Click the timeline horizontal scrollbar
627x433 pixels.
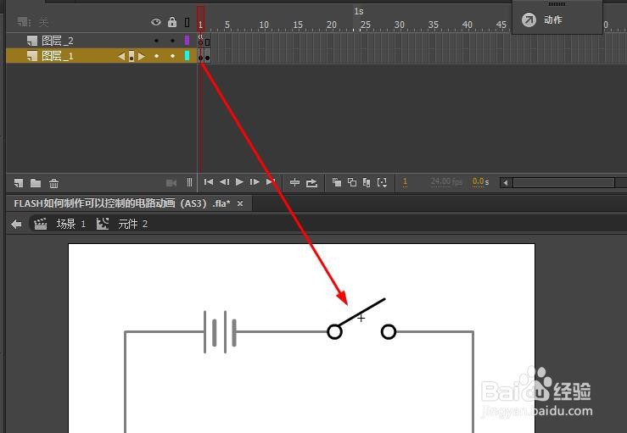click(x=564, y=182)
